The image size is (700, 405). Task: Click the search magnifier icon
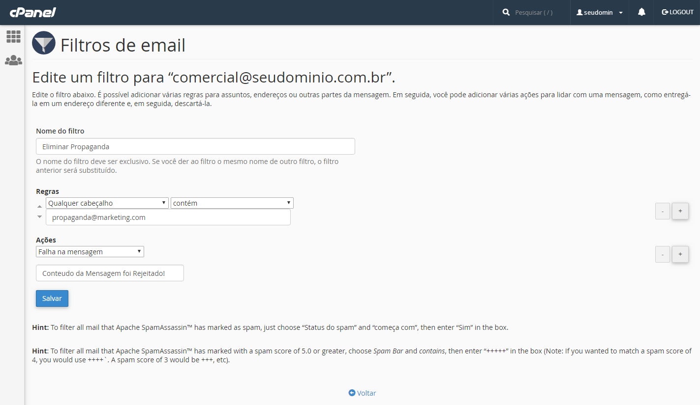pos(506,12)
